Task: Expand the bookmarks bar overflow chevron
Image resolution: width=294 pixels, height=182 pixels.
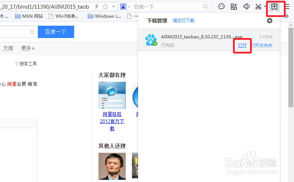Action: tap(286, 16)
